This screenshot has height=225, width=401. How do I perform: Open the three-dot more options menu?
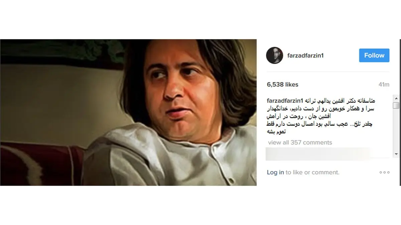coord(384,172)
